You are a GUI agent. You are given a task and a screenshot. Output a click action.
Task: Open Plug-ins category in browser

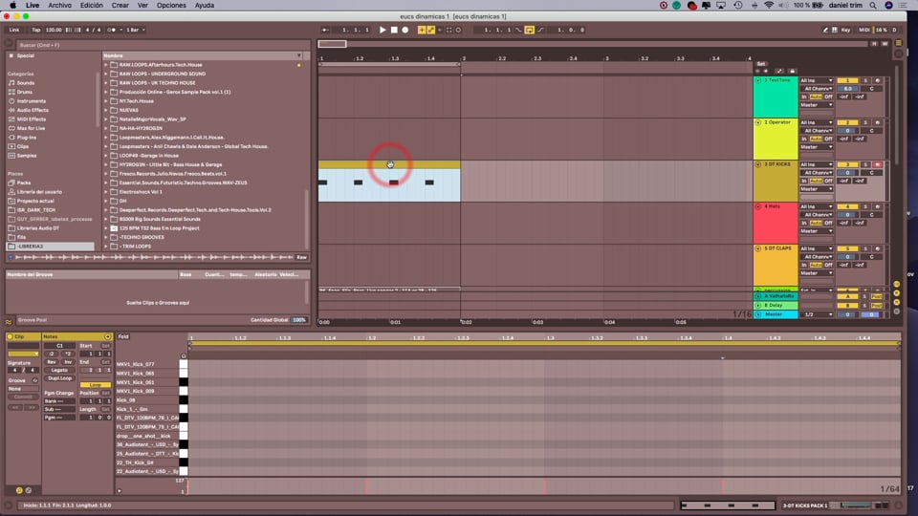point(27,138)
